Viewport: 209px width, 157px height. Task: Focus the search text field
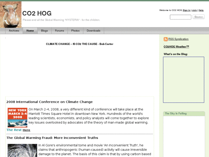pyautogui.click(x=181, y=17)
